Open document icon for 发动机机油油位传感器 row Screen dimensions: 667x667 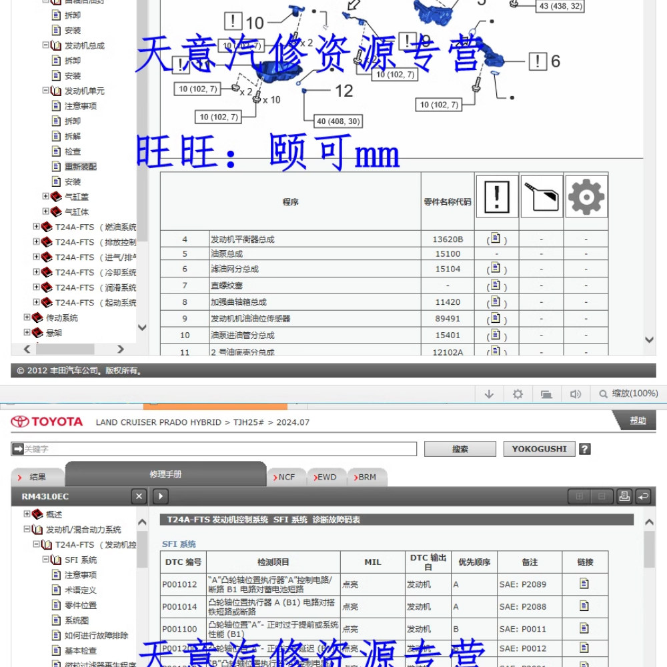pyautogui.click(x=496, y=317)
